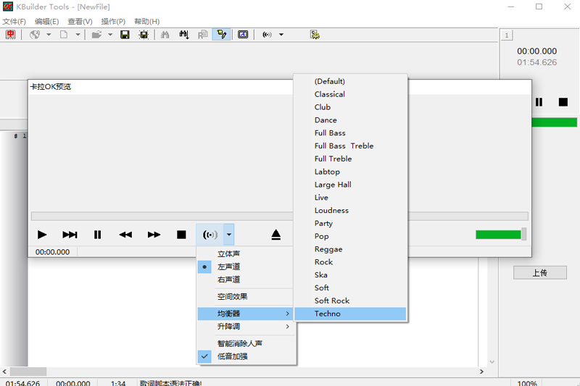580x386 pixels.
Task: Select Full Bass equalizer preset
Action: pyautogui.click(x=330, y=133)
